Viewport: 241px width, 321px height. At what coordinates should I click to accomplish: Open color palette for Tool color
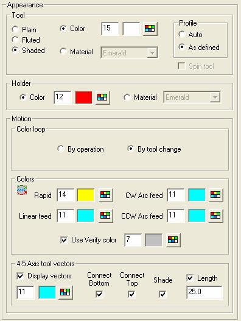[150, 29]
